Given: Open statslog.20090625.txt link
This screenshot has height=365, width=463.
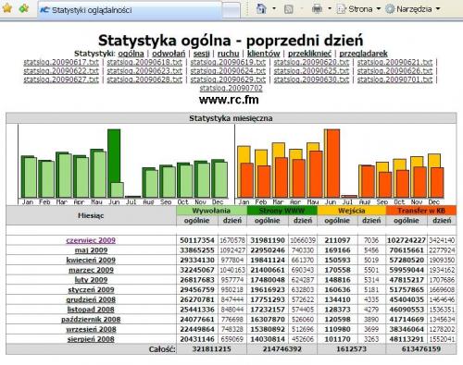Looking at the screenshot, I should click(311, 71).
